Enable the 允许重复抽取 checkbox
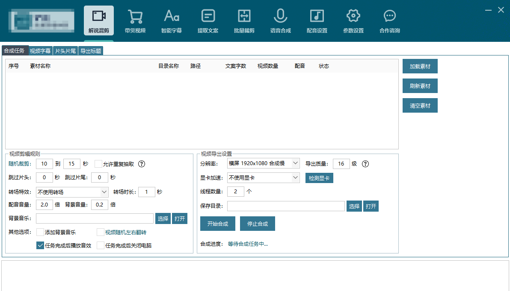The width and height of the screenshot is (510, 291). [98, 164]
